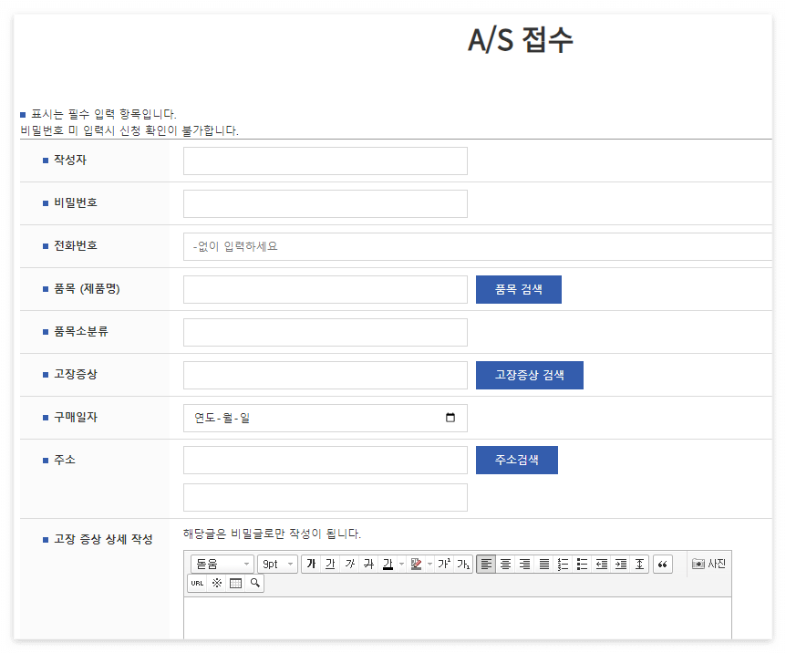This screenshot has width=786, height=653.
Task: Click inside the editor text area
Action: tap(458, 618)
